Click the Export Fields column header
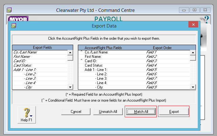Image resolution: width=217 pixels, height=136 pixels. (x=42, y=48)
